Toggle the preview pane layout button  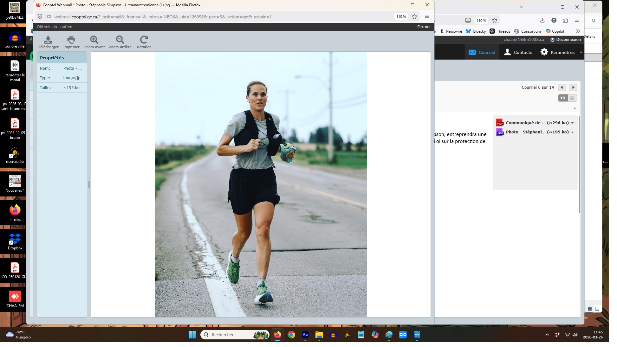click(x=597, y=309)
